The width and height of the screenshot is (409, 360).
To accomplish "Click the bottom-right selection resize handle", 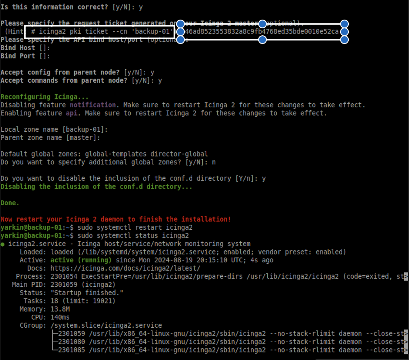I will coord(344,40).
